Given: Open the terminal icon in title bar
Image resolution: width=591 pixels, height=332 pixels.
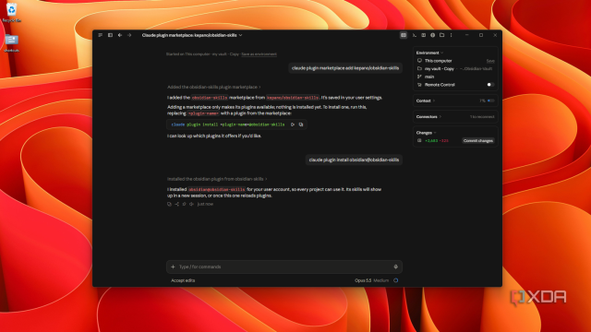Looking at the screenshot, I should tap(415, 35).
